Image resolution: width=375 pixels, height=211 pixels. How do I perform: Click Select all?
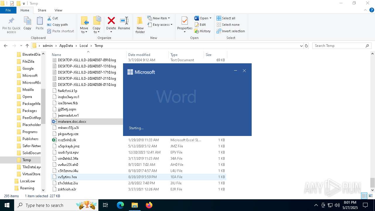click(226, 18)
